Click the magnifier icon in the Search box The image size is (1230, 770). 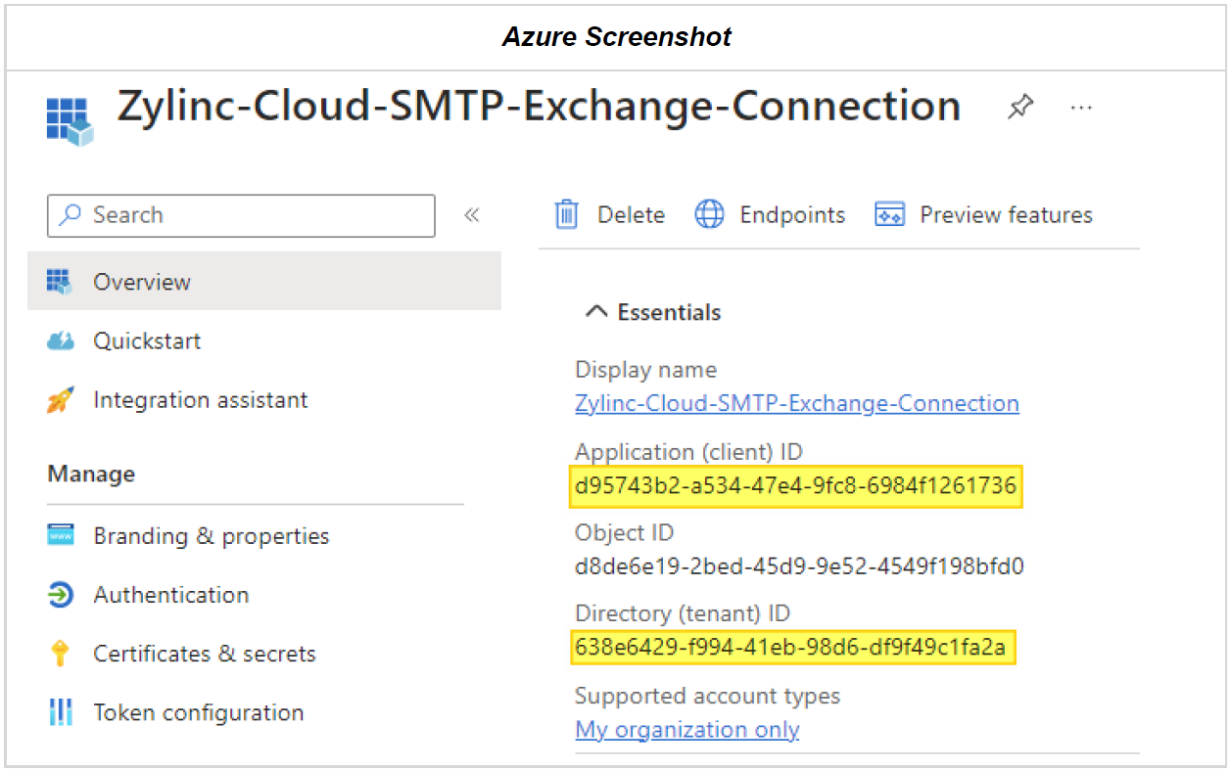point(71,215)
